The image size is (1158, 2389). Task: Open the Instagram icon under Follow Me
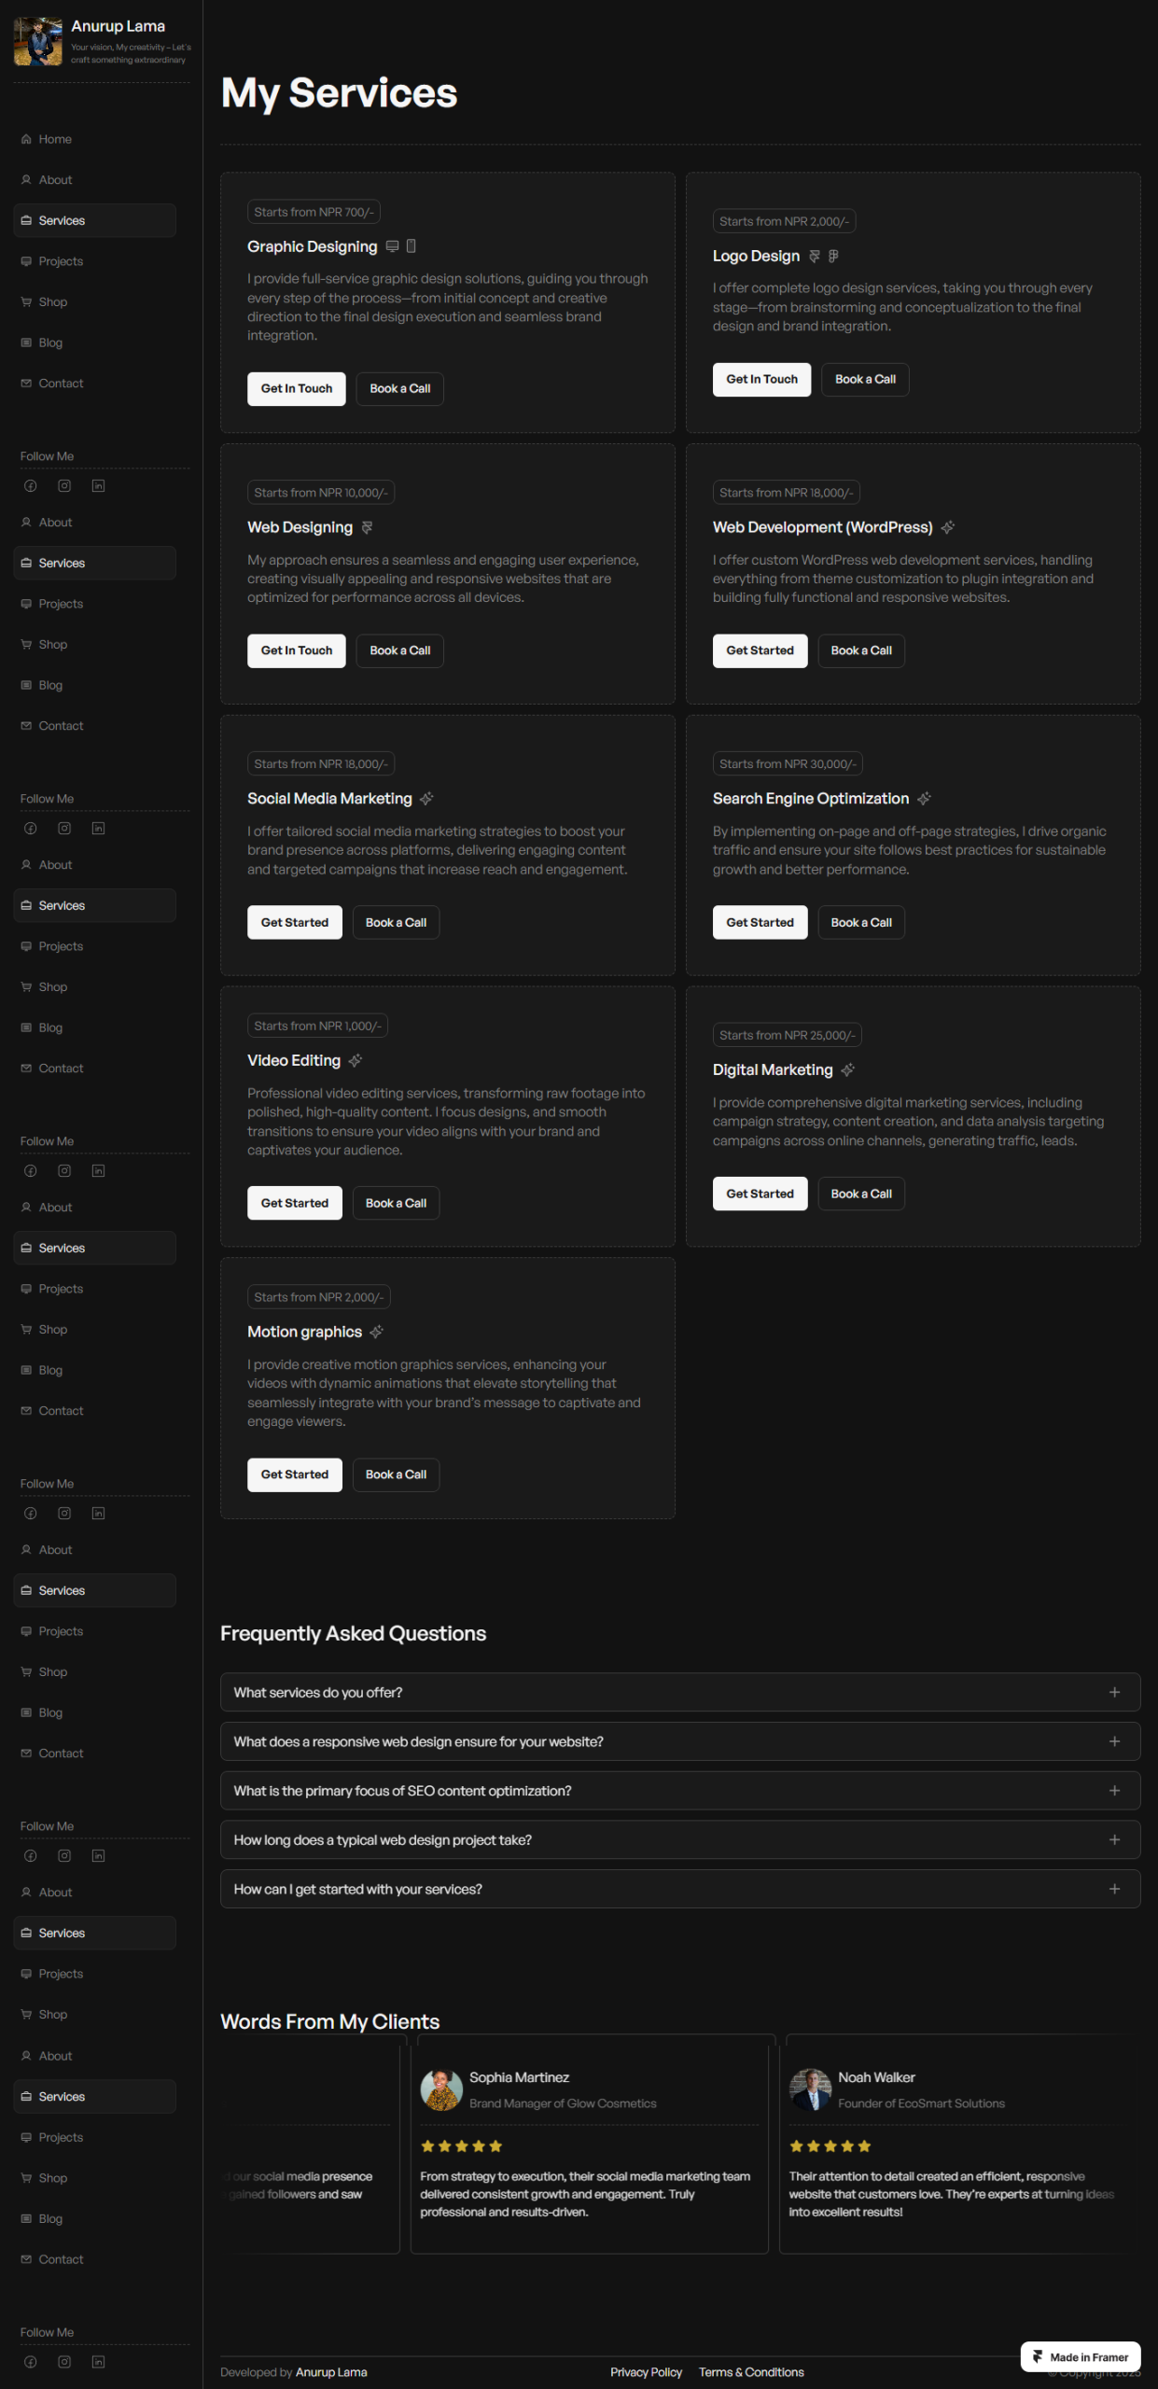[63, 485]
